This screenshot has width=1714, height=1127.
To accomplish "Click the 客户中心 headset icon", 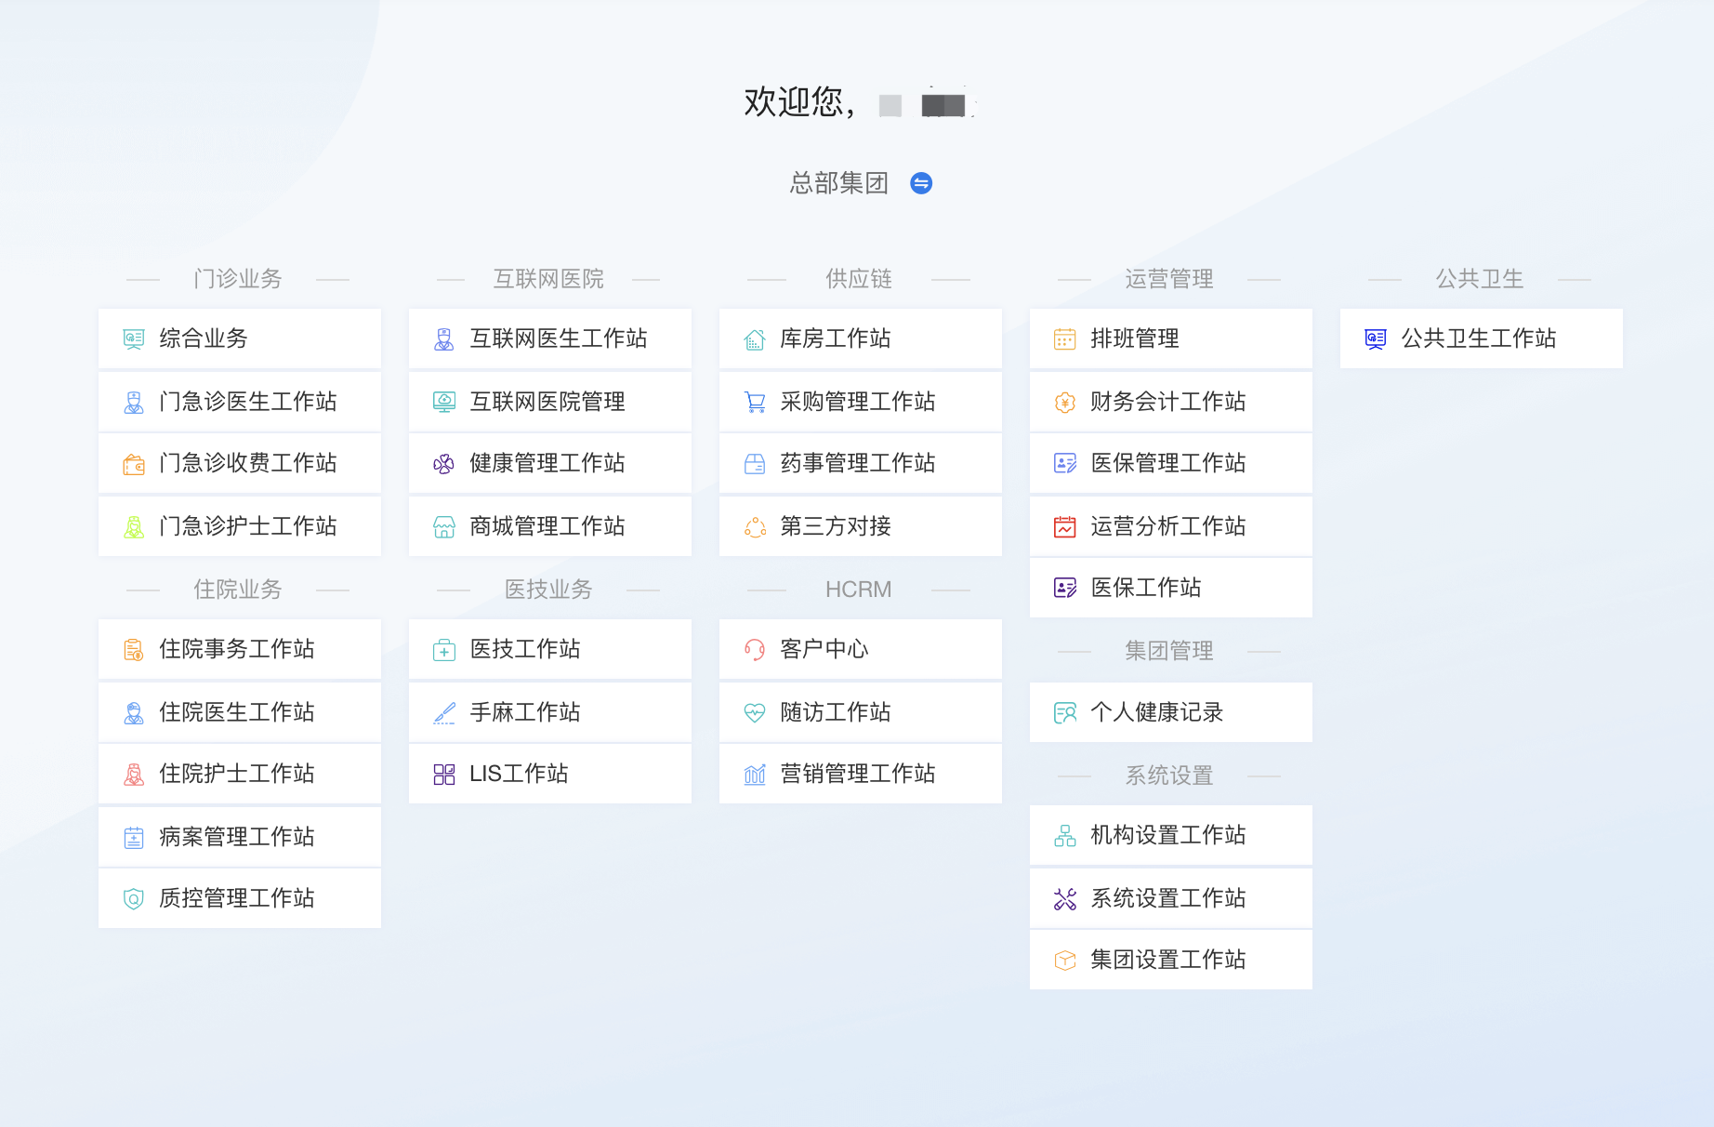I will pyautogui.click(x=755, y=650).
